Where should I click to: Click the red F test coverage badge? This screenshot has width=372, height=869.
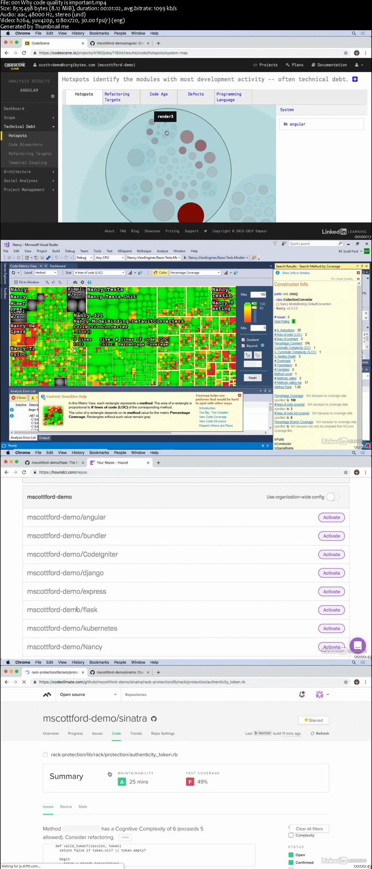click(190, 782)
